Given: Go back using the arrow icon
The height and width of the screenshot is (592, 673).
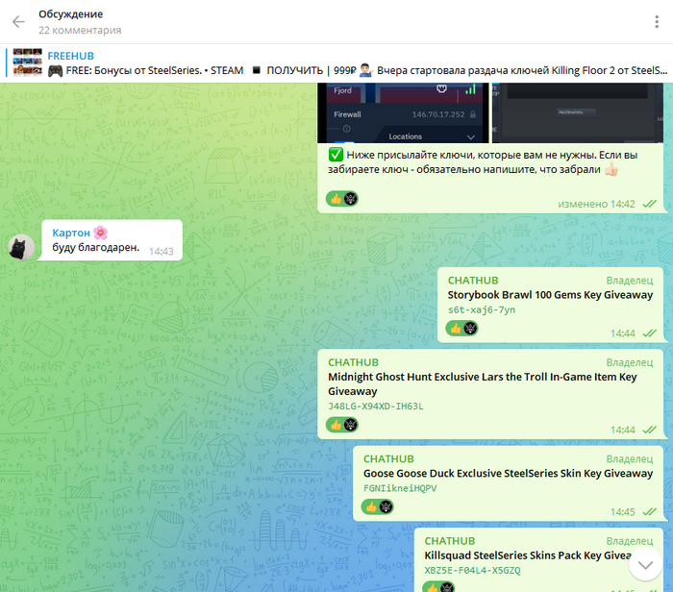Looking at the screenshot, I should 18,21.
